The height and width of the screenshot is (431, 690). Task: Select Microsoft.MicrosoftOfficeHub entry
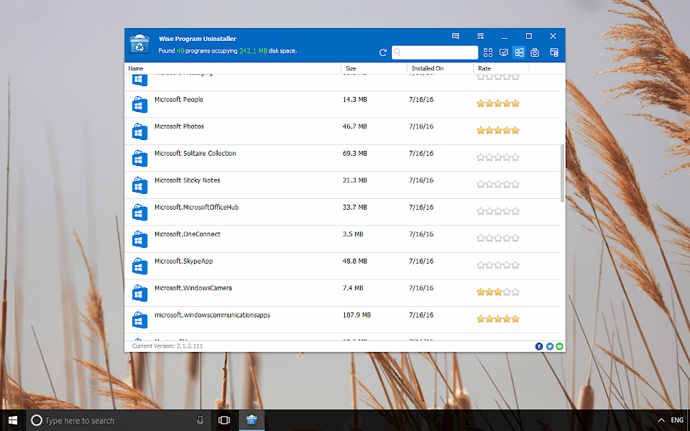pos(342,212)
